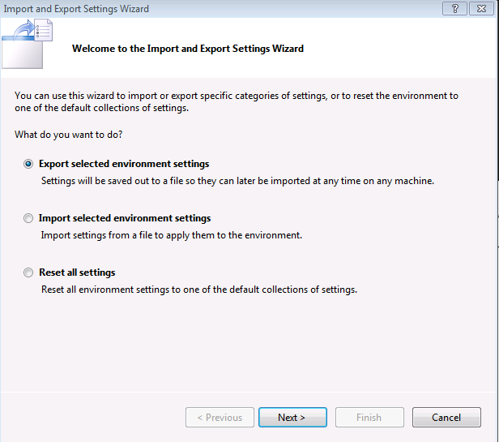Close the Import and Export Settings Wizard
This screenshot has width=499, height=442.
pos(481,9)
